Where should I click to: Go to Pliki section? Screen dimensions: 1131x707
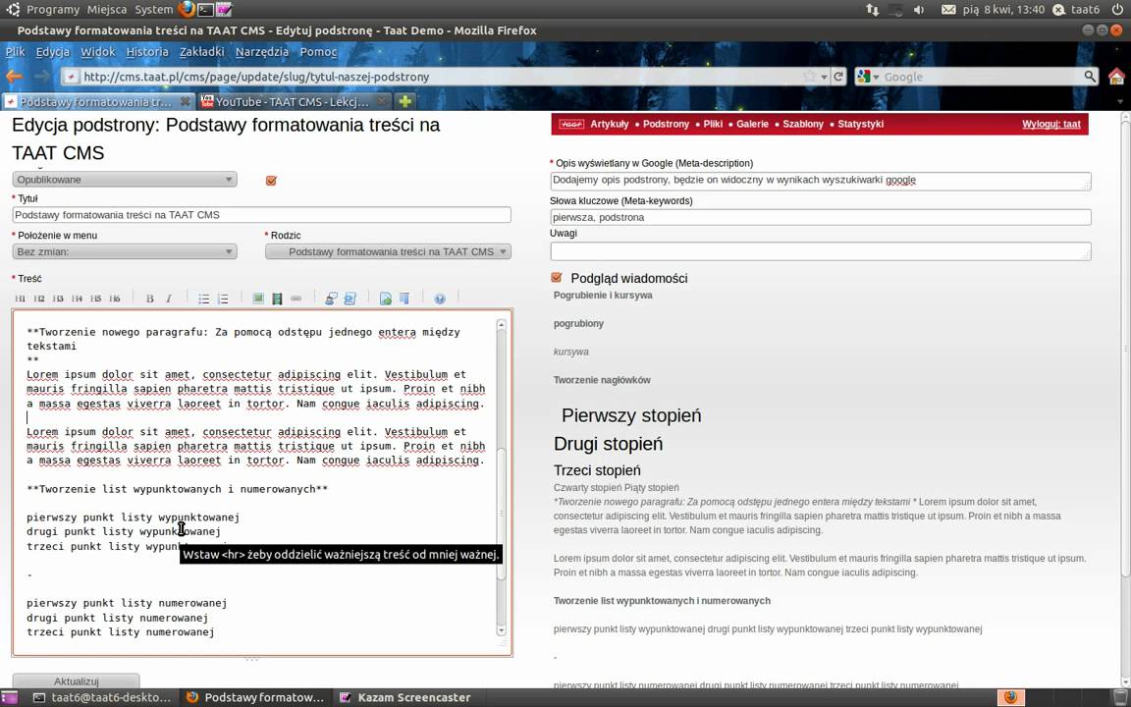713,124
